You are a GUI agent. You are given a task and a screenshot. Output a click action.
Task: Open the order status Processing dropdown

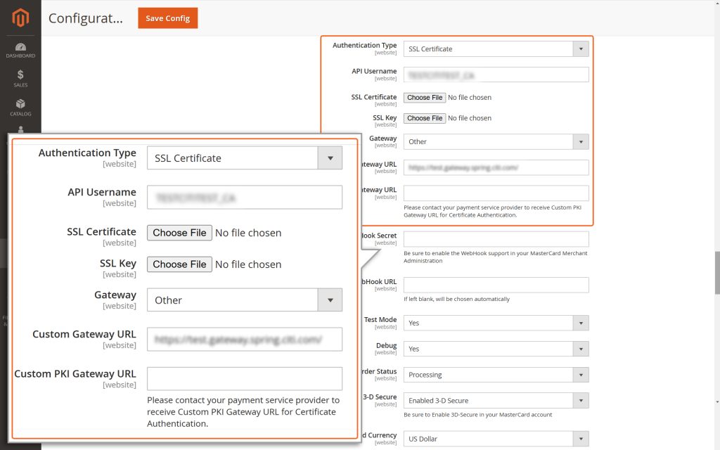click(x=496, y=375)
